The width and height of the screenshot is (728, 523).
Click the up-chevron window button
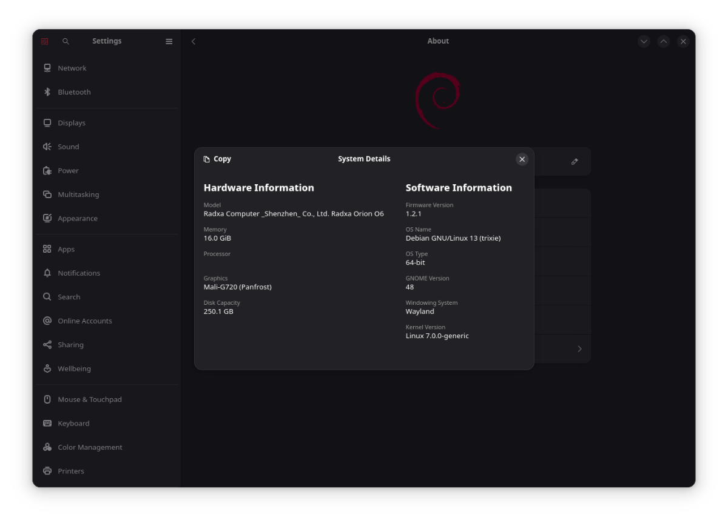pos(664,41)
